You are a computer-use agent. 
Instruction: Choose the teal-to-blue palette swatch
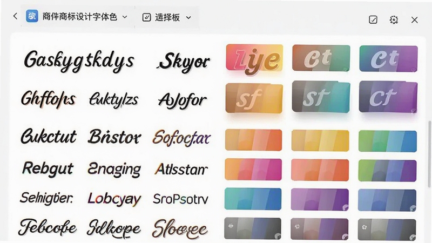253,199
